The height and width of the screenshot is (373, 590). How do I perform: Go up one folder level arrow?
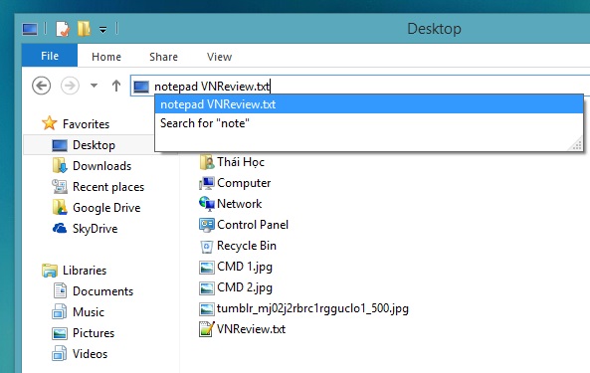pos(116,86)
